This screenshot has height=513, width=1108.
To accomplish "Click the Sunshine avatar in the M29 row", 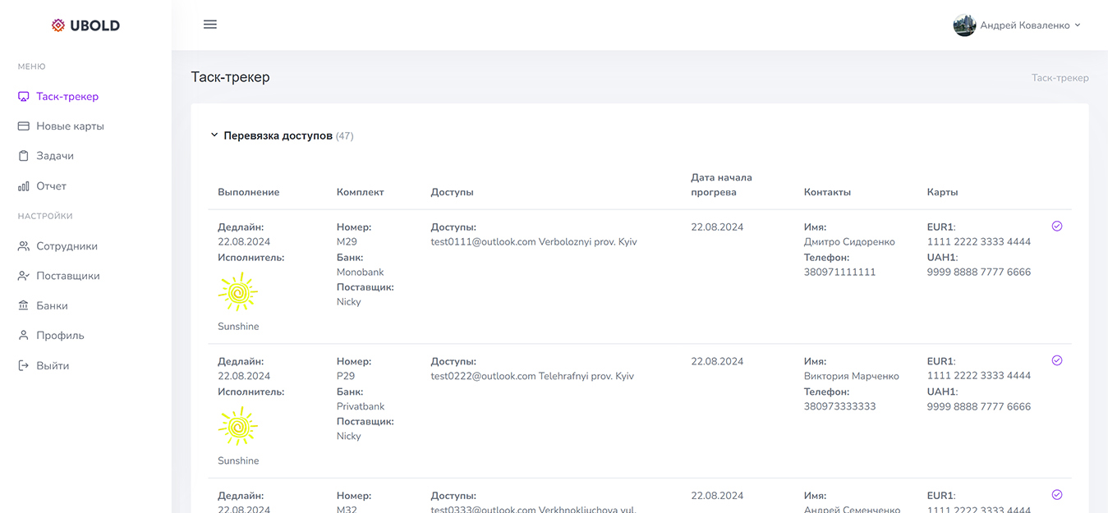I will 238,292.
